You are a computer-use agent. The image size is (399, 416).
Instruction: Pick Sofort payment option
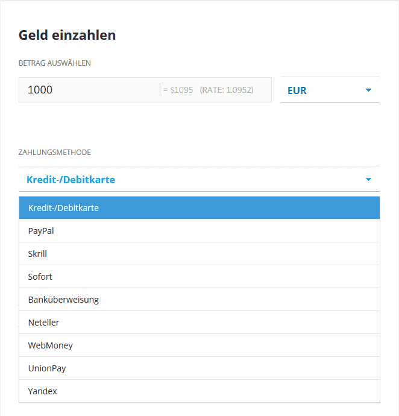[199, 277]
